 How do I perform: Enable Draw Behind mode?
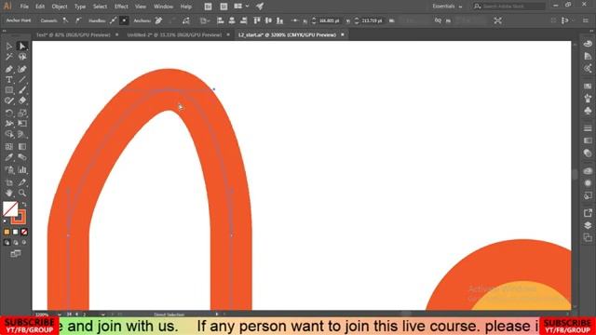(16, 242)
